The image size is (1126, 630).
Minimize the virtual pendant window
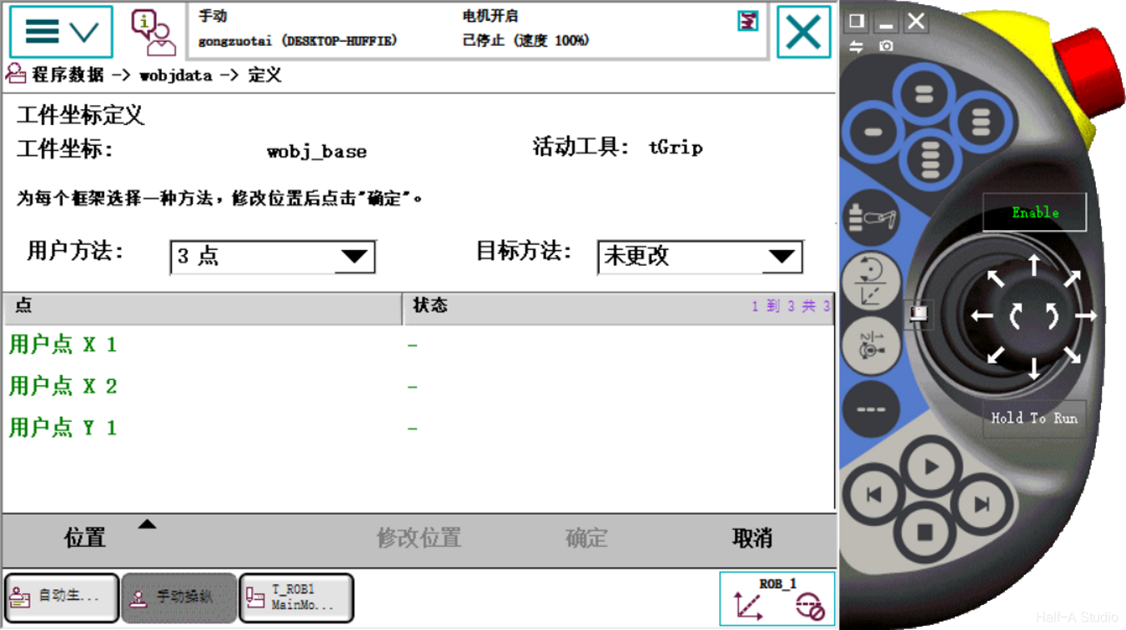point(887,21)
